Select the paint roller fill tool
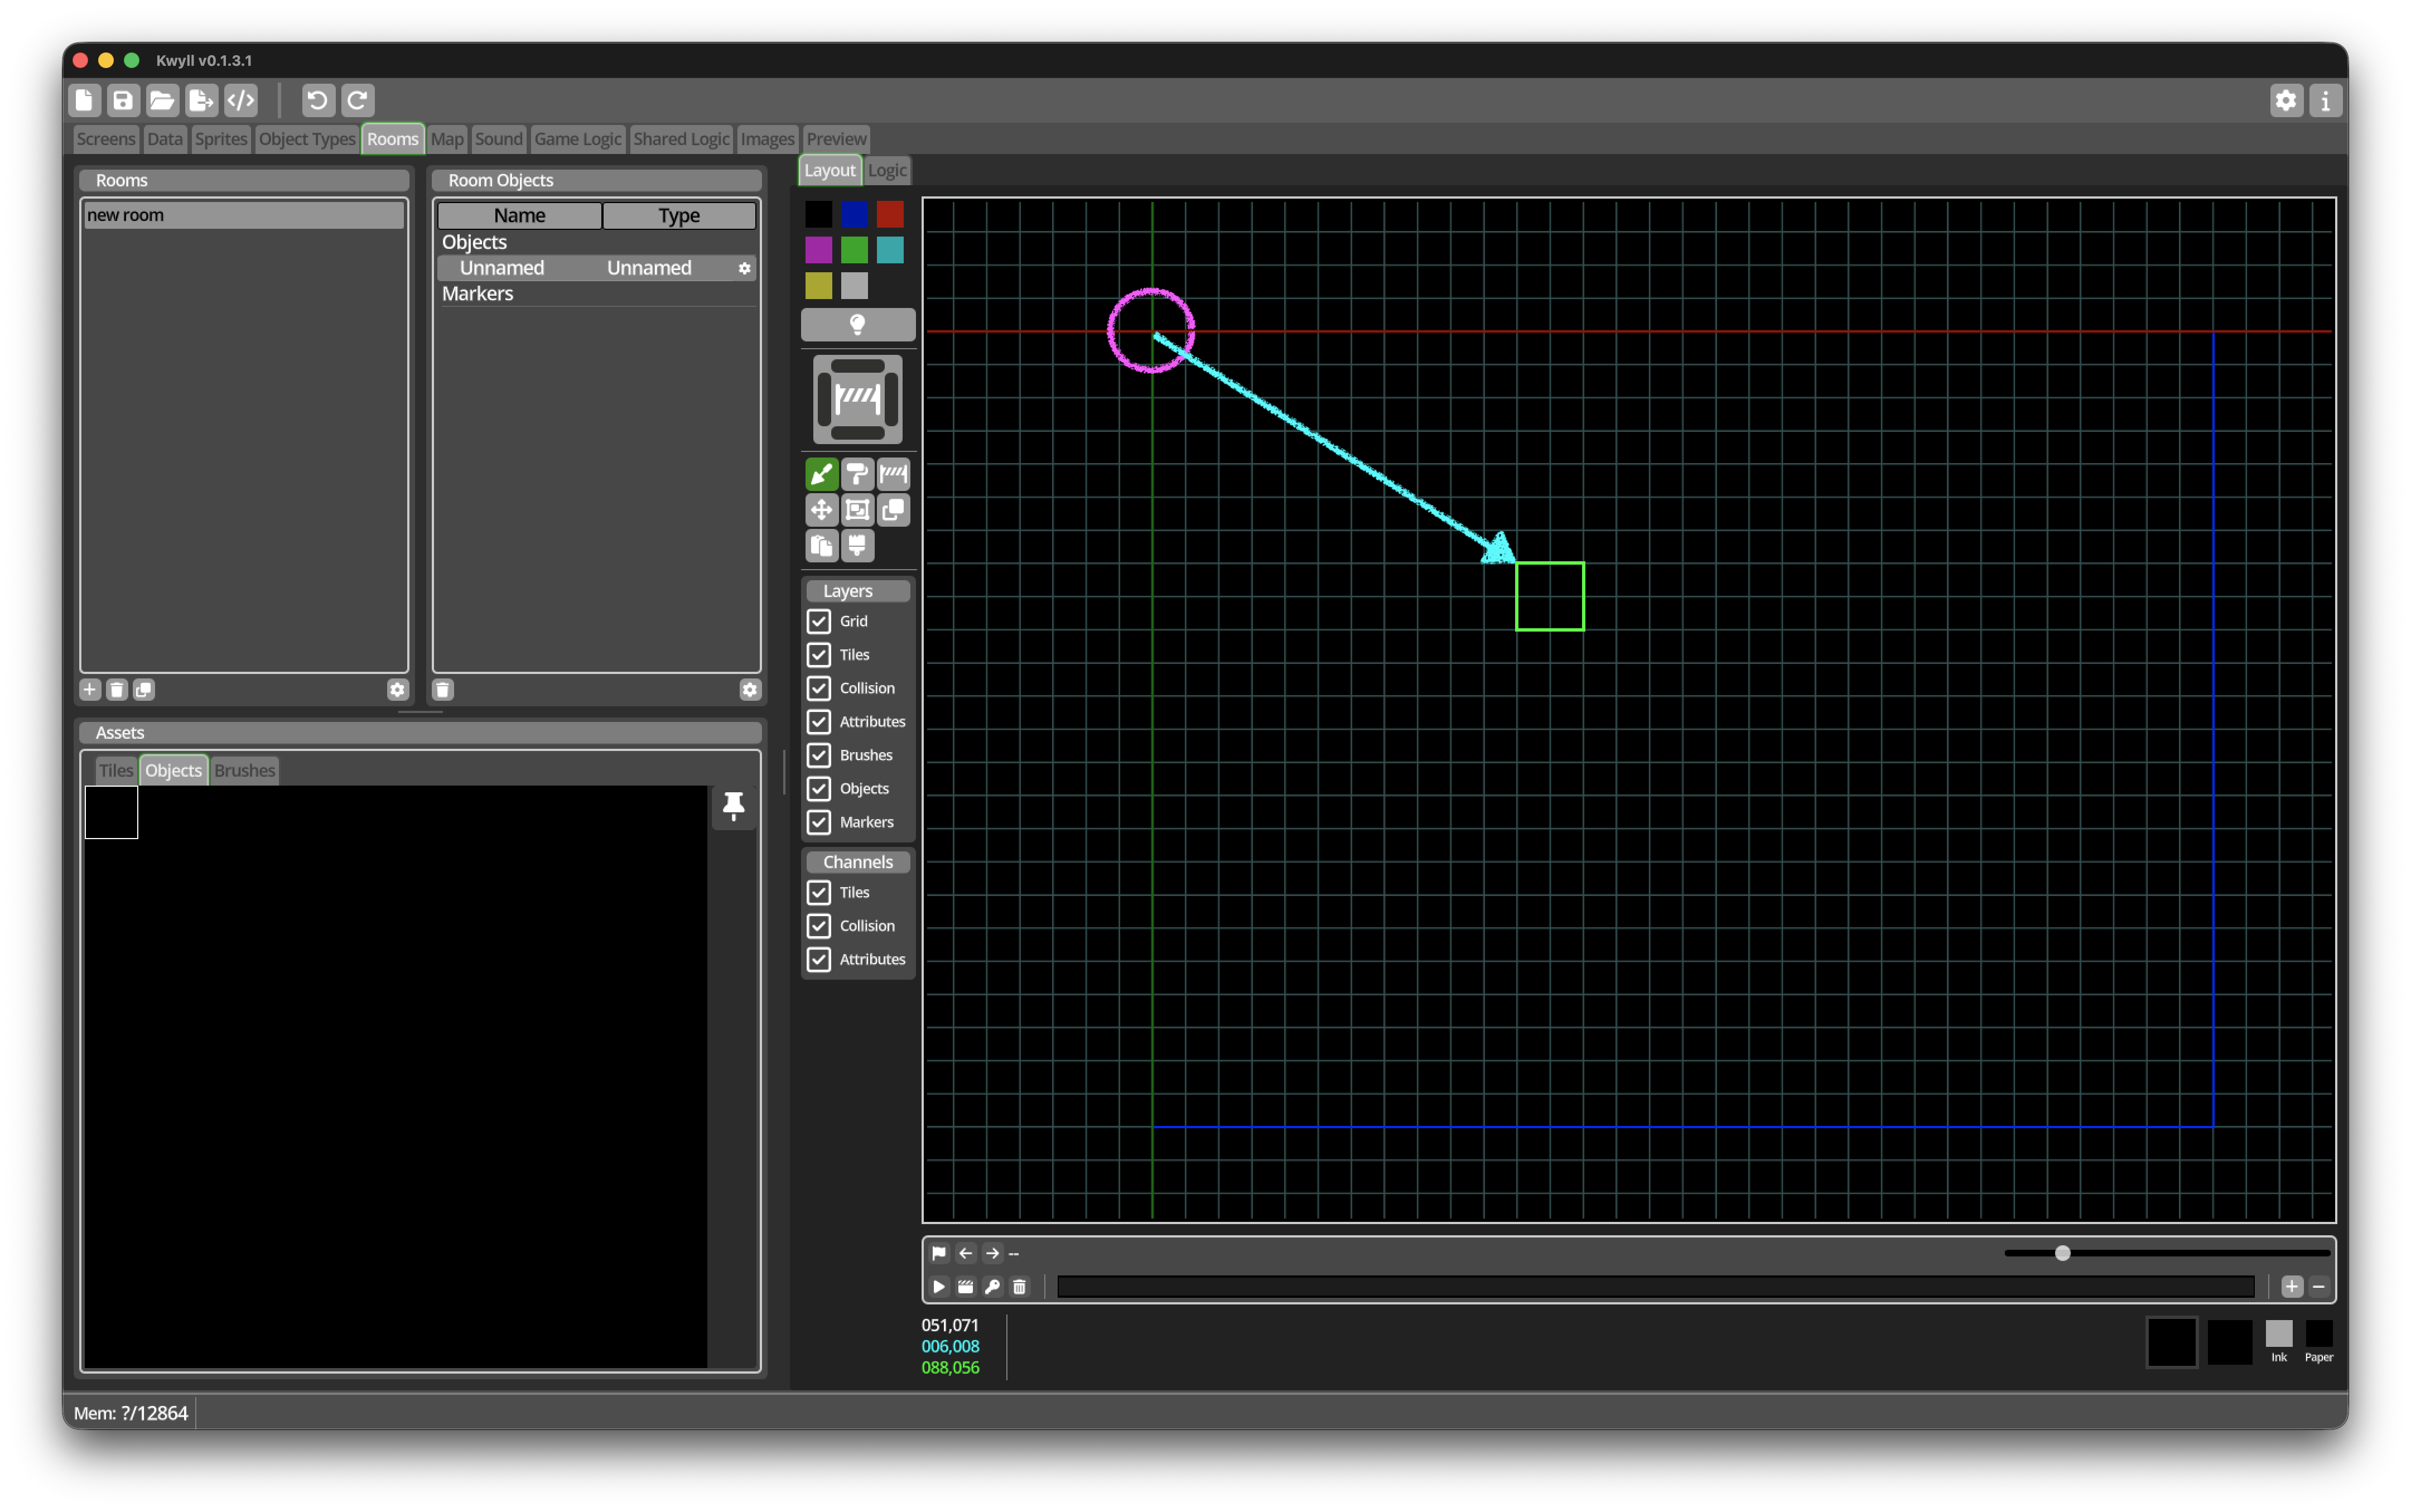 857,474
